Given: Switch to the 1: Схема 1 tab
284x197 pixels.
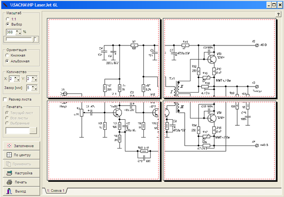Looking at the screenshot, I should (x=55, y=191).
